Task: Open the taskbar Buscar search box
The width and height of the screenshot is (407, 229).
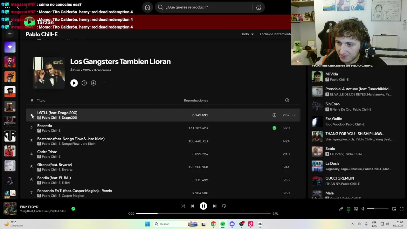Action: pyautogui.click(x=176, y=224)
